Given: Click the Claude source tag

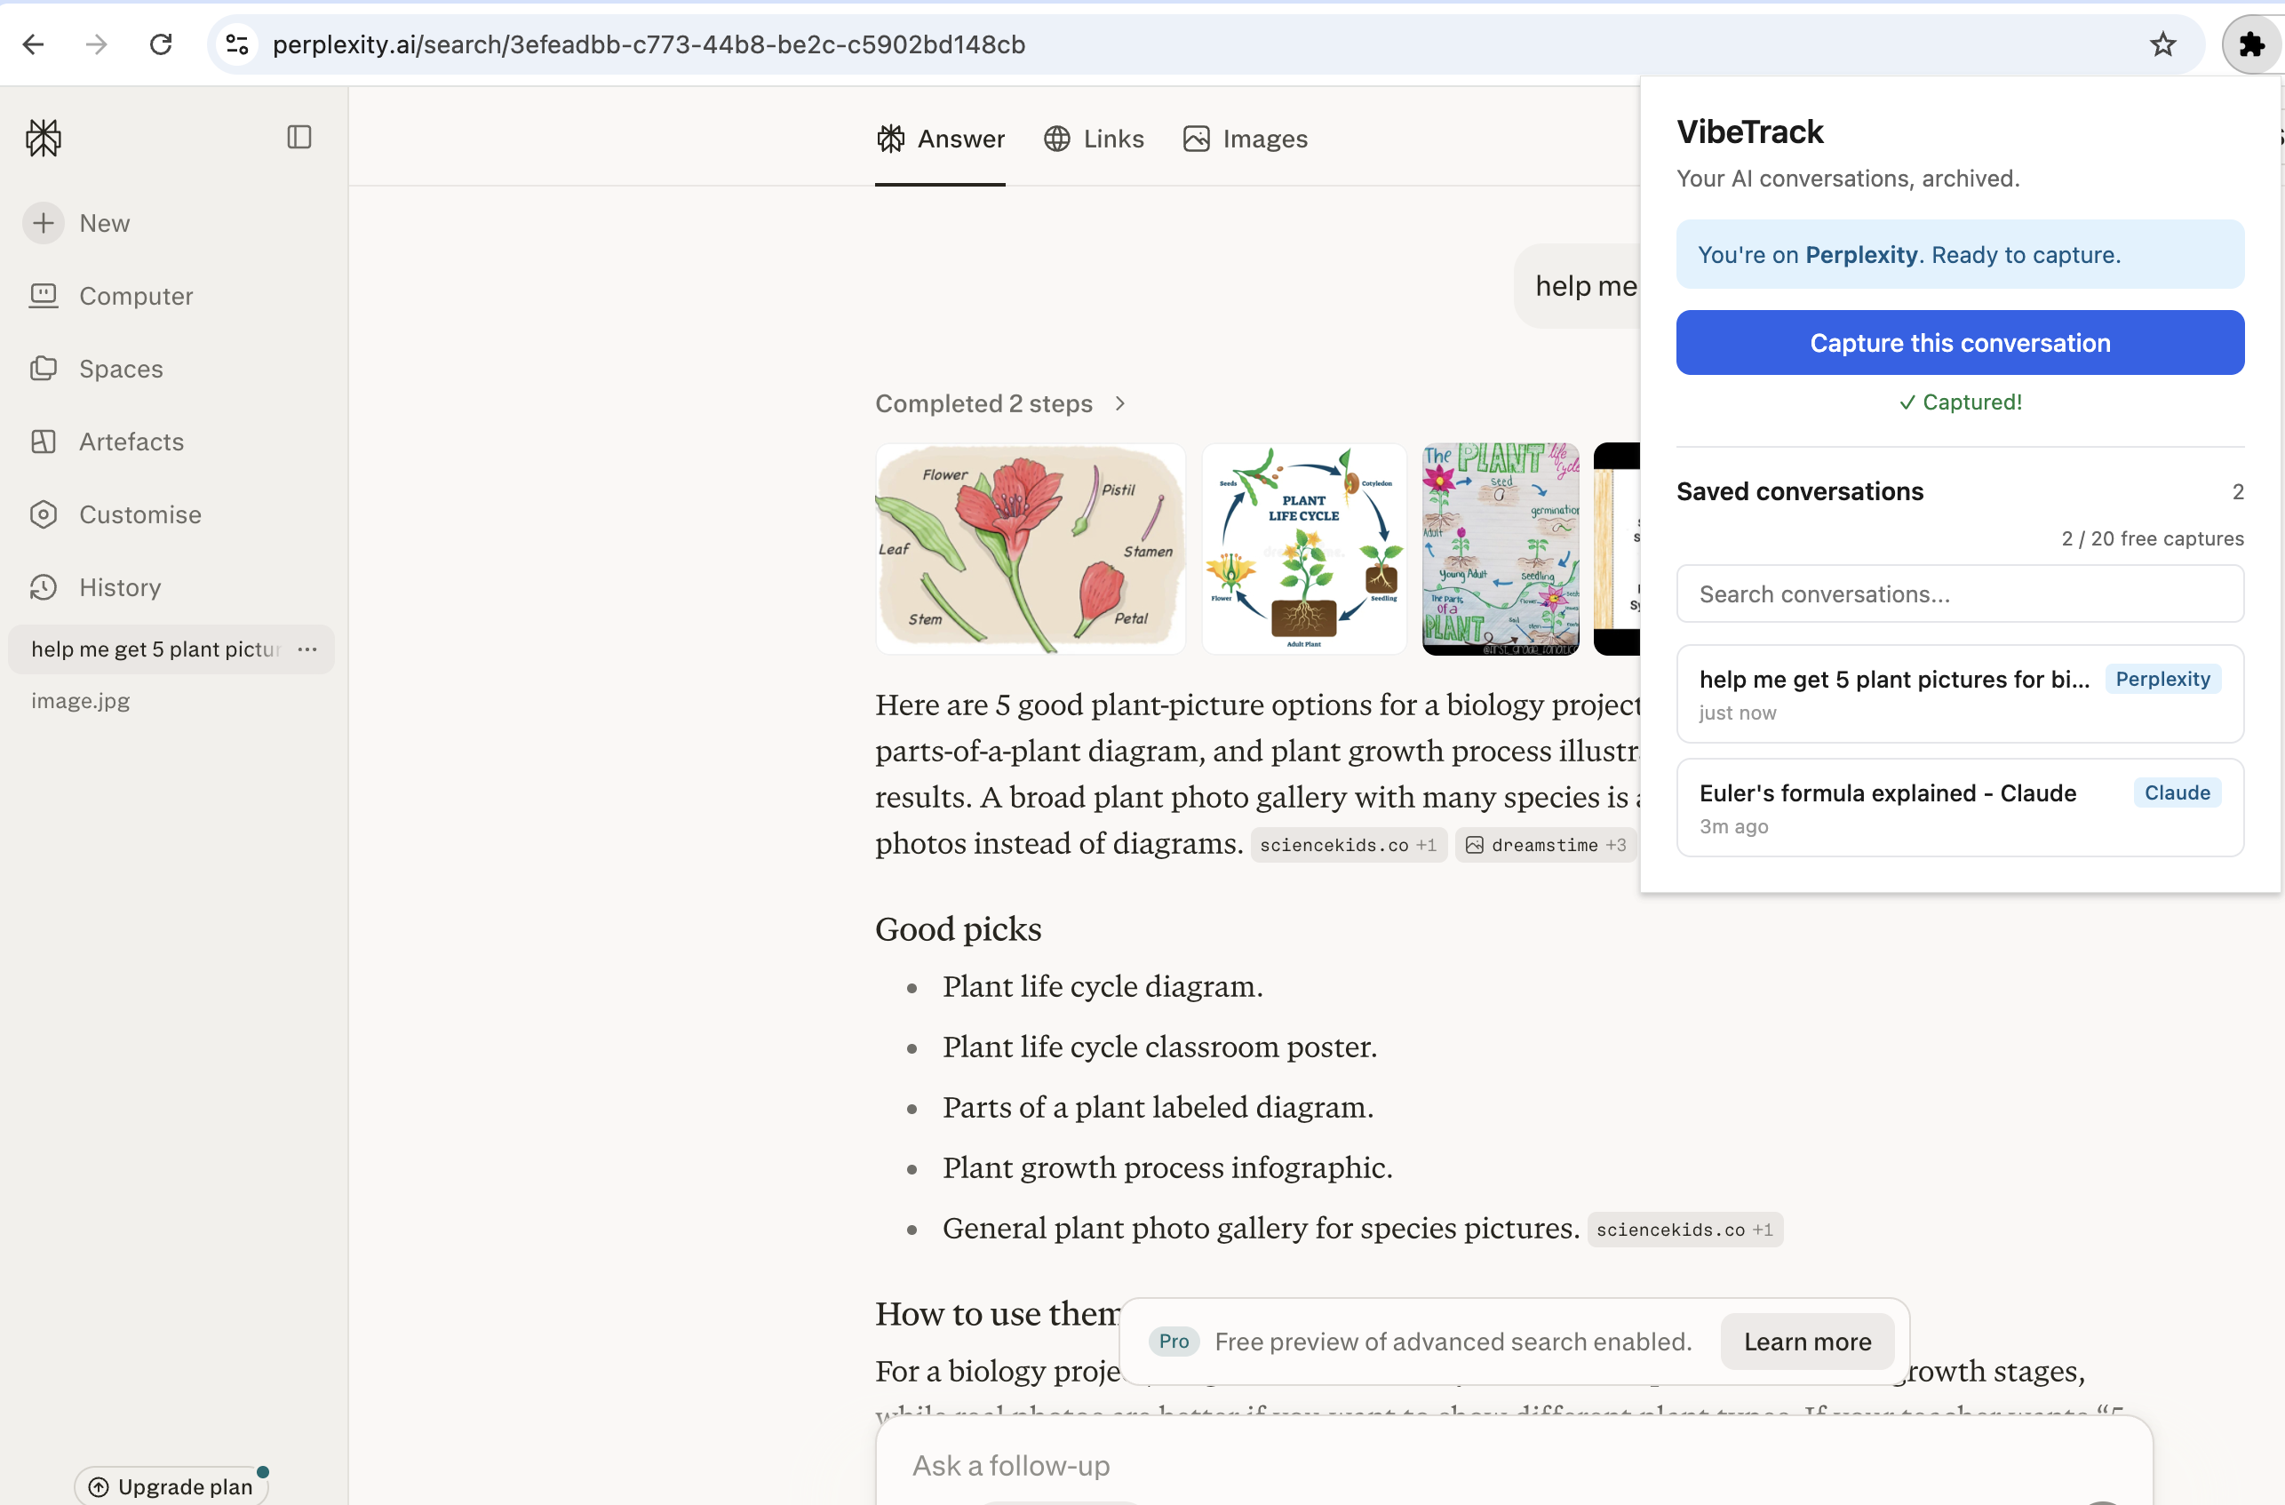Looking at the screenshot, I should point(2177,792).
